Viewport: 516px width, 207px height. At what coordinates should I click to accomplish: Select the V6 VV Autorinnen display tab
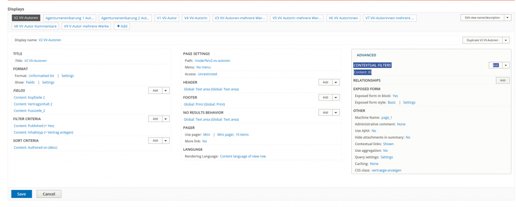click(343, 18)
